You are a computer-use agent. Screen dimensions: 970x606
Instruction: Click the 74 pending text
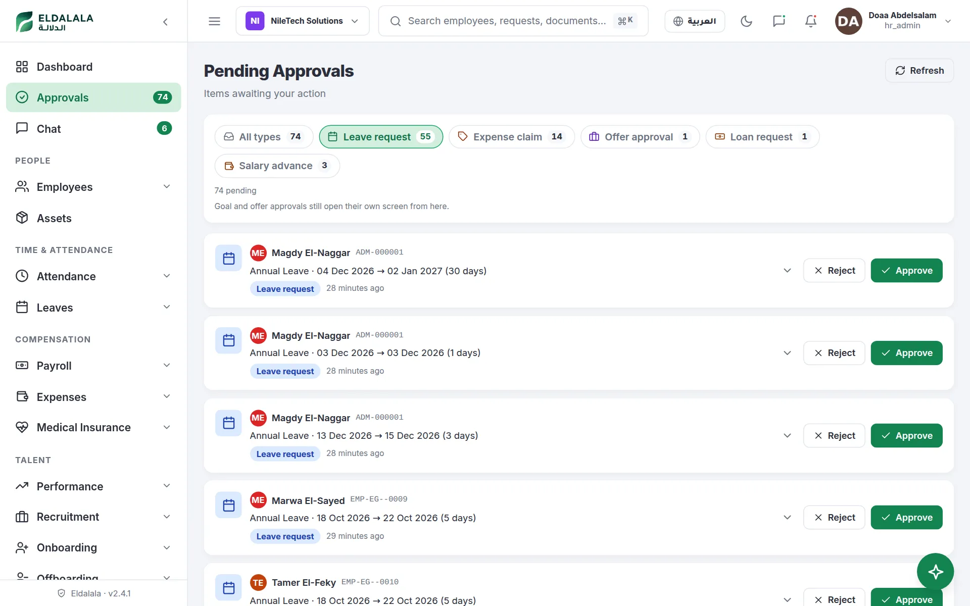235,190
